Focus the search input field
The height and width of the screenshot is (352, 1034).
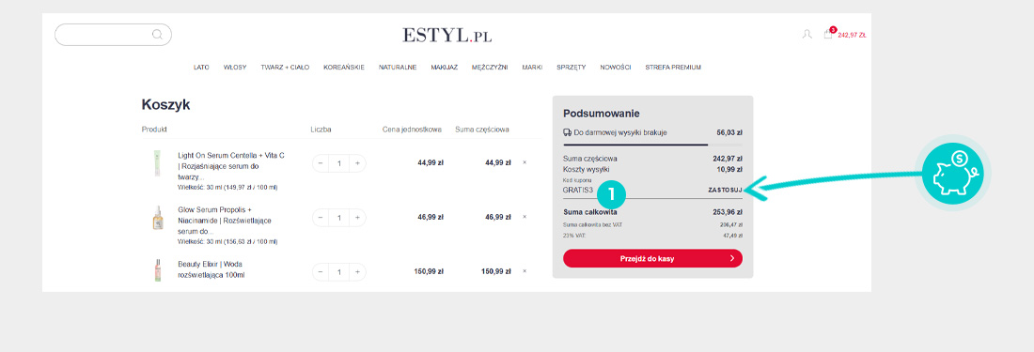pos(113,35)
